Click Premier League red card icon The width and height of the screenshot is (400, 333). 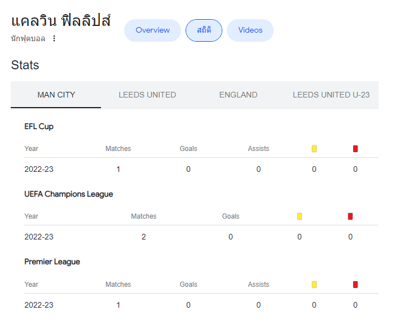point(355,285)
